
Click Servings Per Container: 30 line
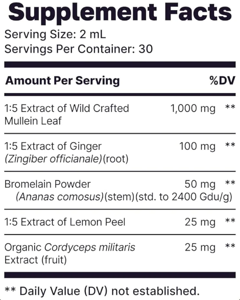click(x=79, y=49)
